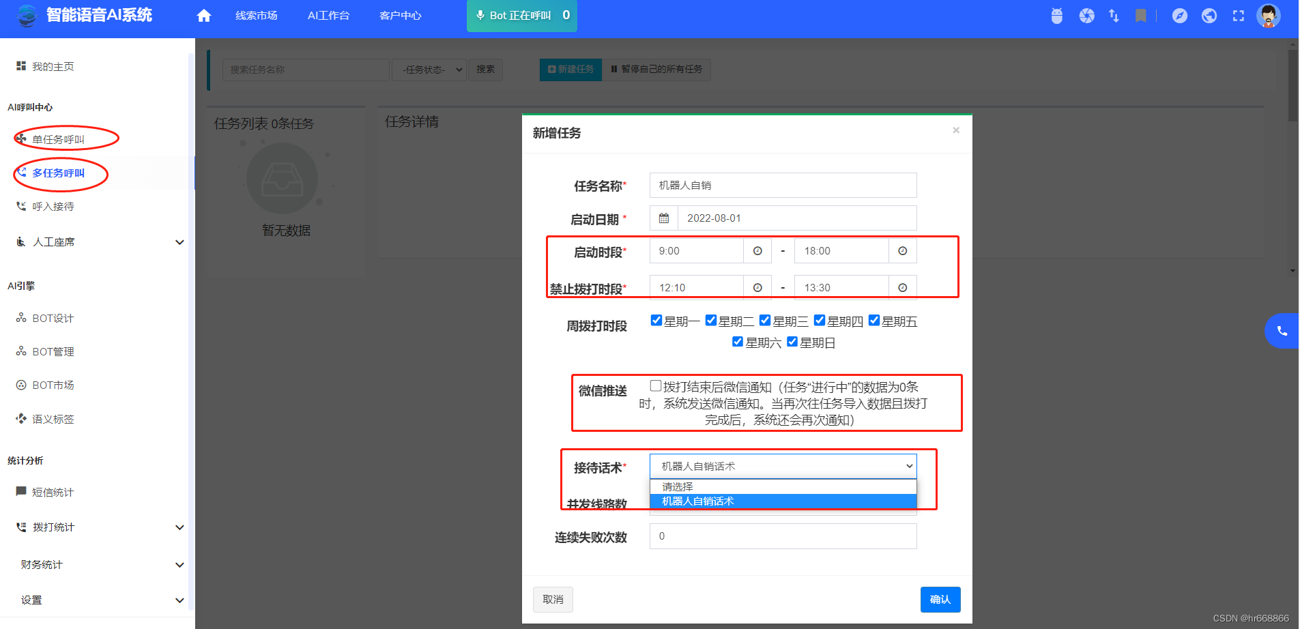This screenshot has height=629, width=1300.
Task: Open clock picker for 13:30 time
Action: 902,288
